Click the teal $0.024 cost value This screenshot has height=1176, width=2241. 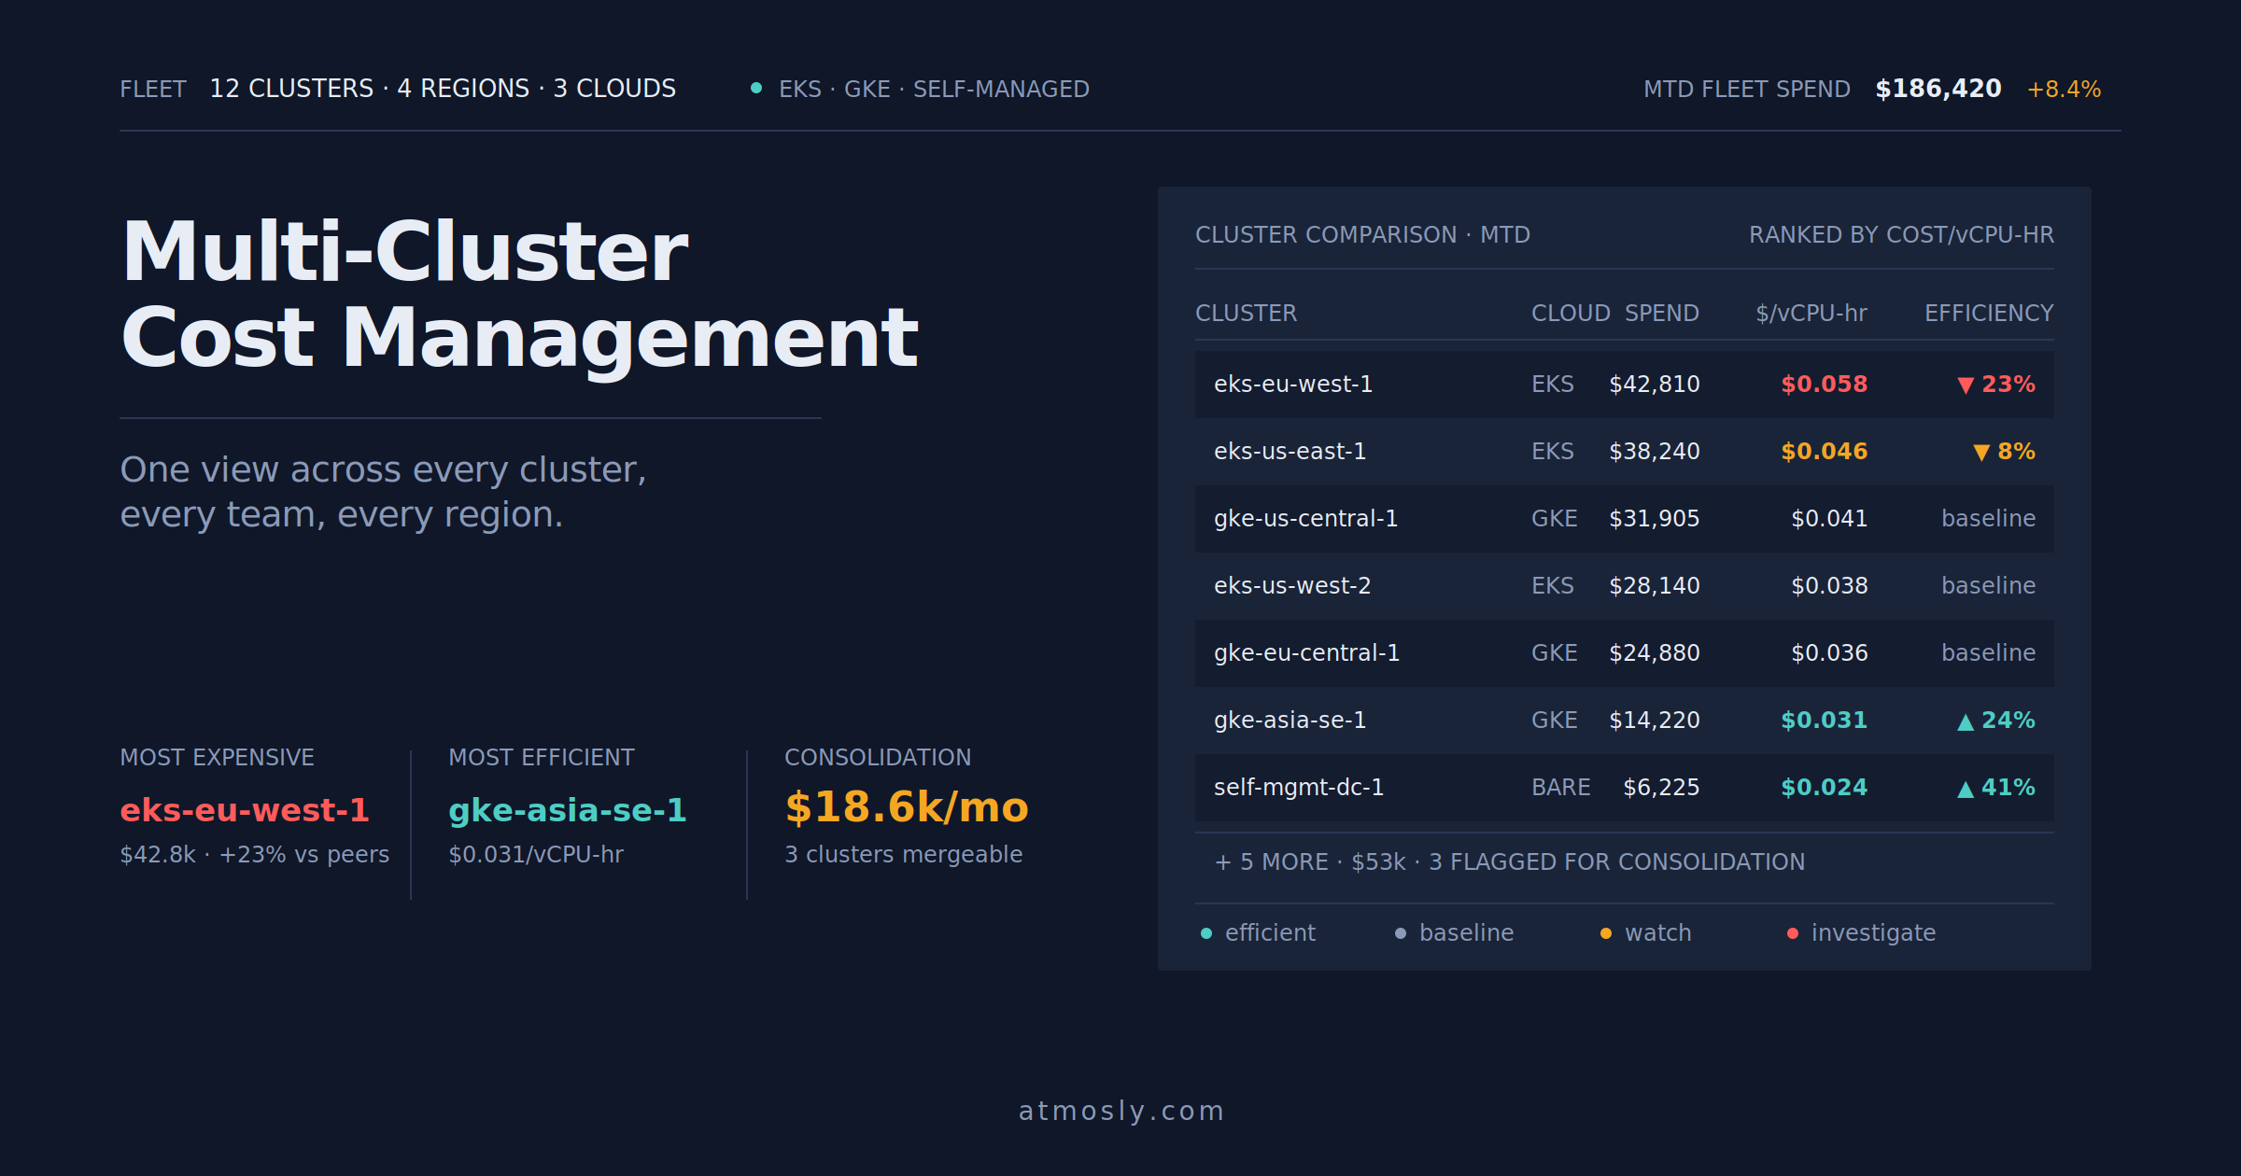point(1824,787)
